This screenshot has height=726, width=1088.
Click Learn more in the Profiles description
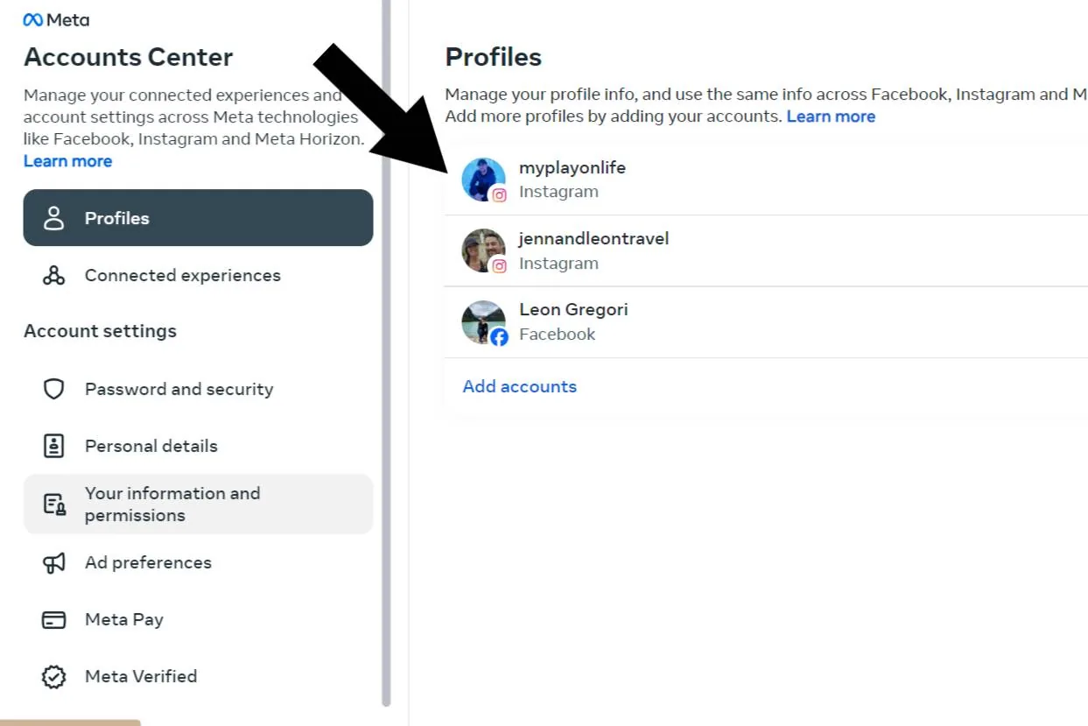830,116
